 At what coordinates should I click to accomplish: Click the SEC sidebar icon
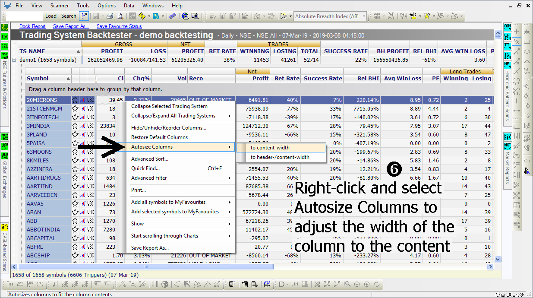tap(5, 46)
